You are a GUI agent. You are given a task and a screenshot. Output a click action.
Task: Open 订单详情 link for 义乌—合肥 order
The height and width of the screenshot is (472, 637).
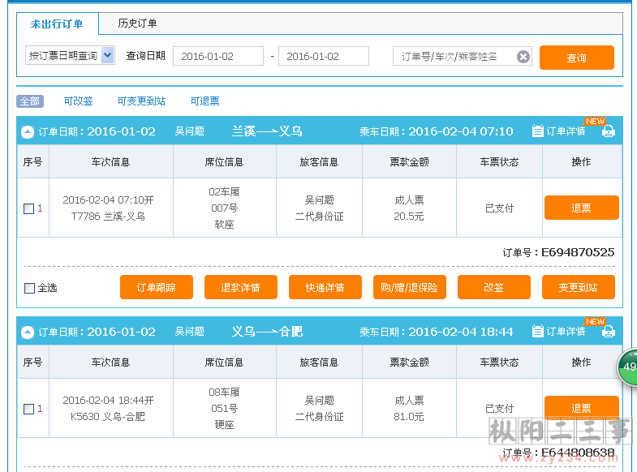click(566, 332)
